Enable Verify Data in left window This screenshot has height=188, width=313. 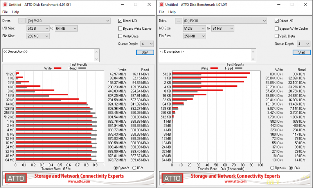pos(121,36)
